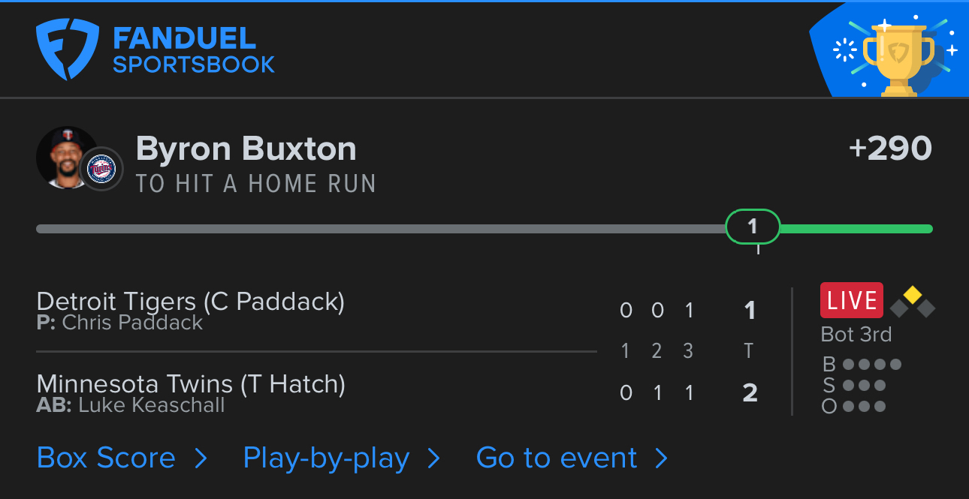Click the Minnesota Twins team logo badge
969x499 pixels.
pos(101,169)
